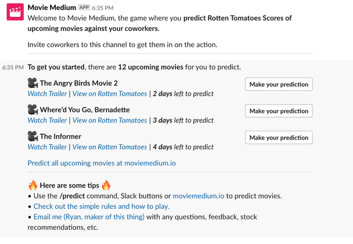This screenshot has width=353, height=244.
Task: Open the moviemedium.io link in the tips
Action: tap(198, 196)
